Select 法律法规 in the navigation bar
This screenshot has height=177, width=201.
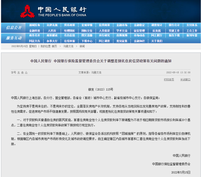pyautogui.click(x=52, y=25)
